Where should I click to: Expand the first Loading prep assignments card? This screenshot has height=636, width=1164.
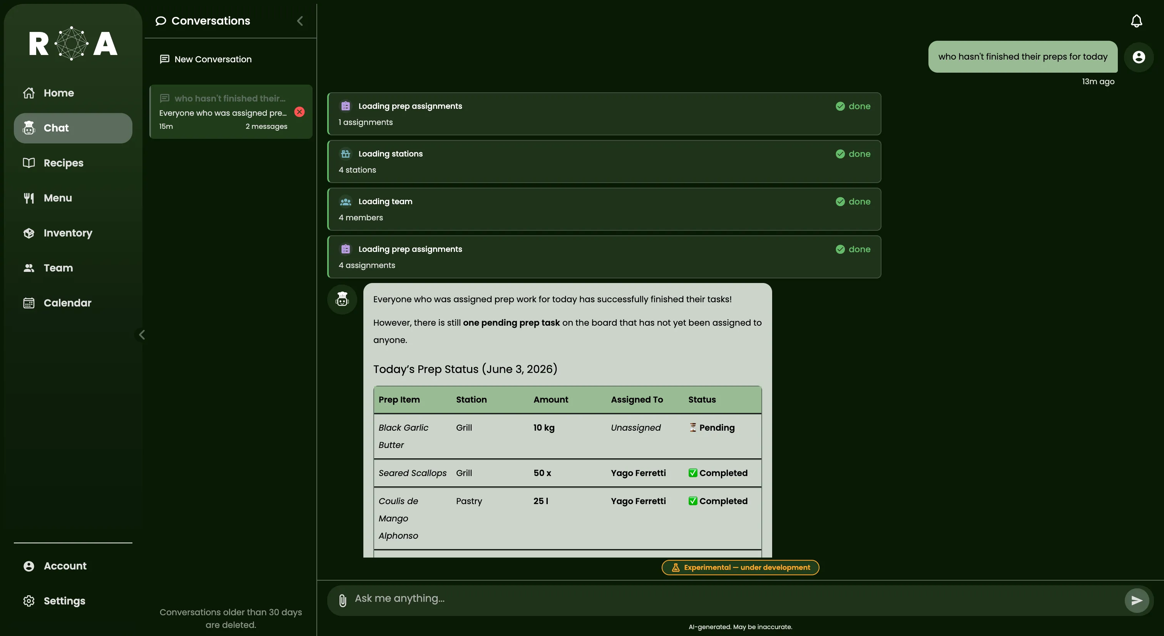click(604, 114)
